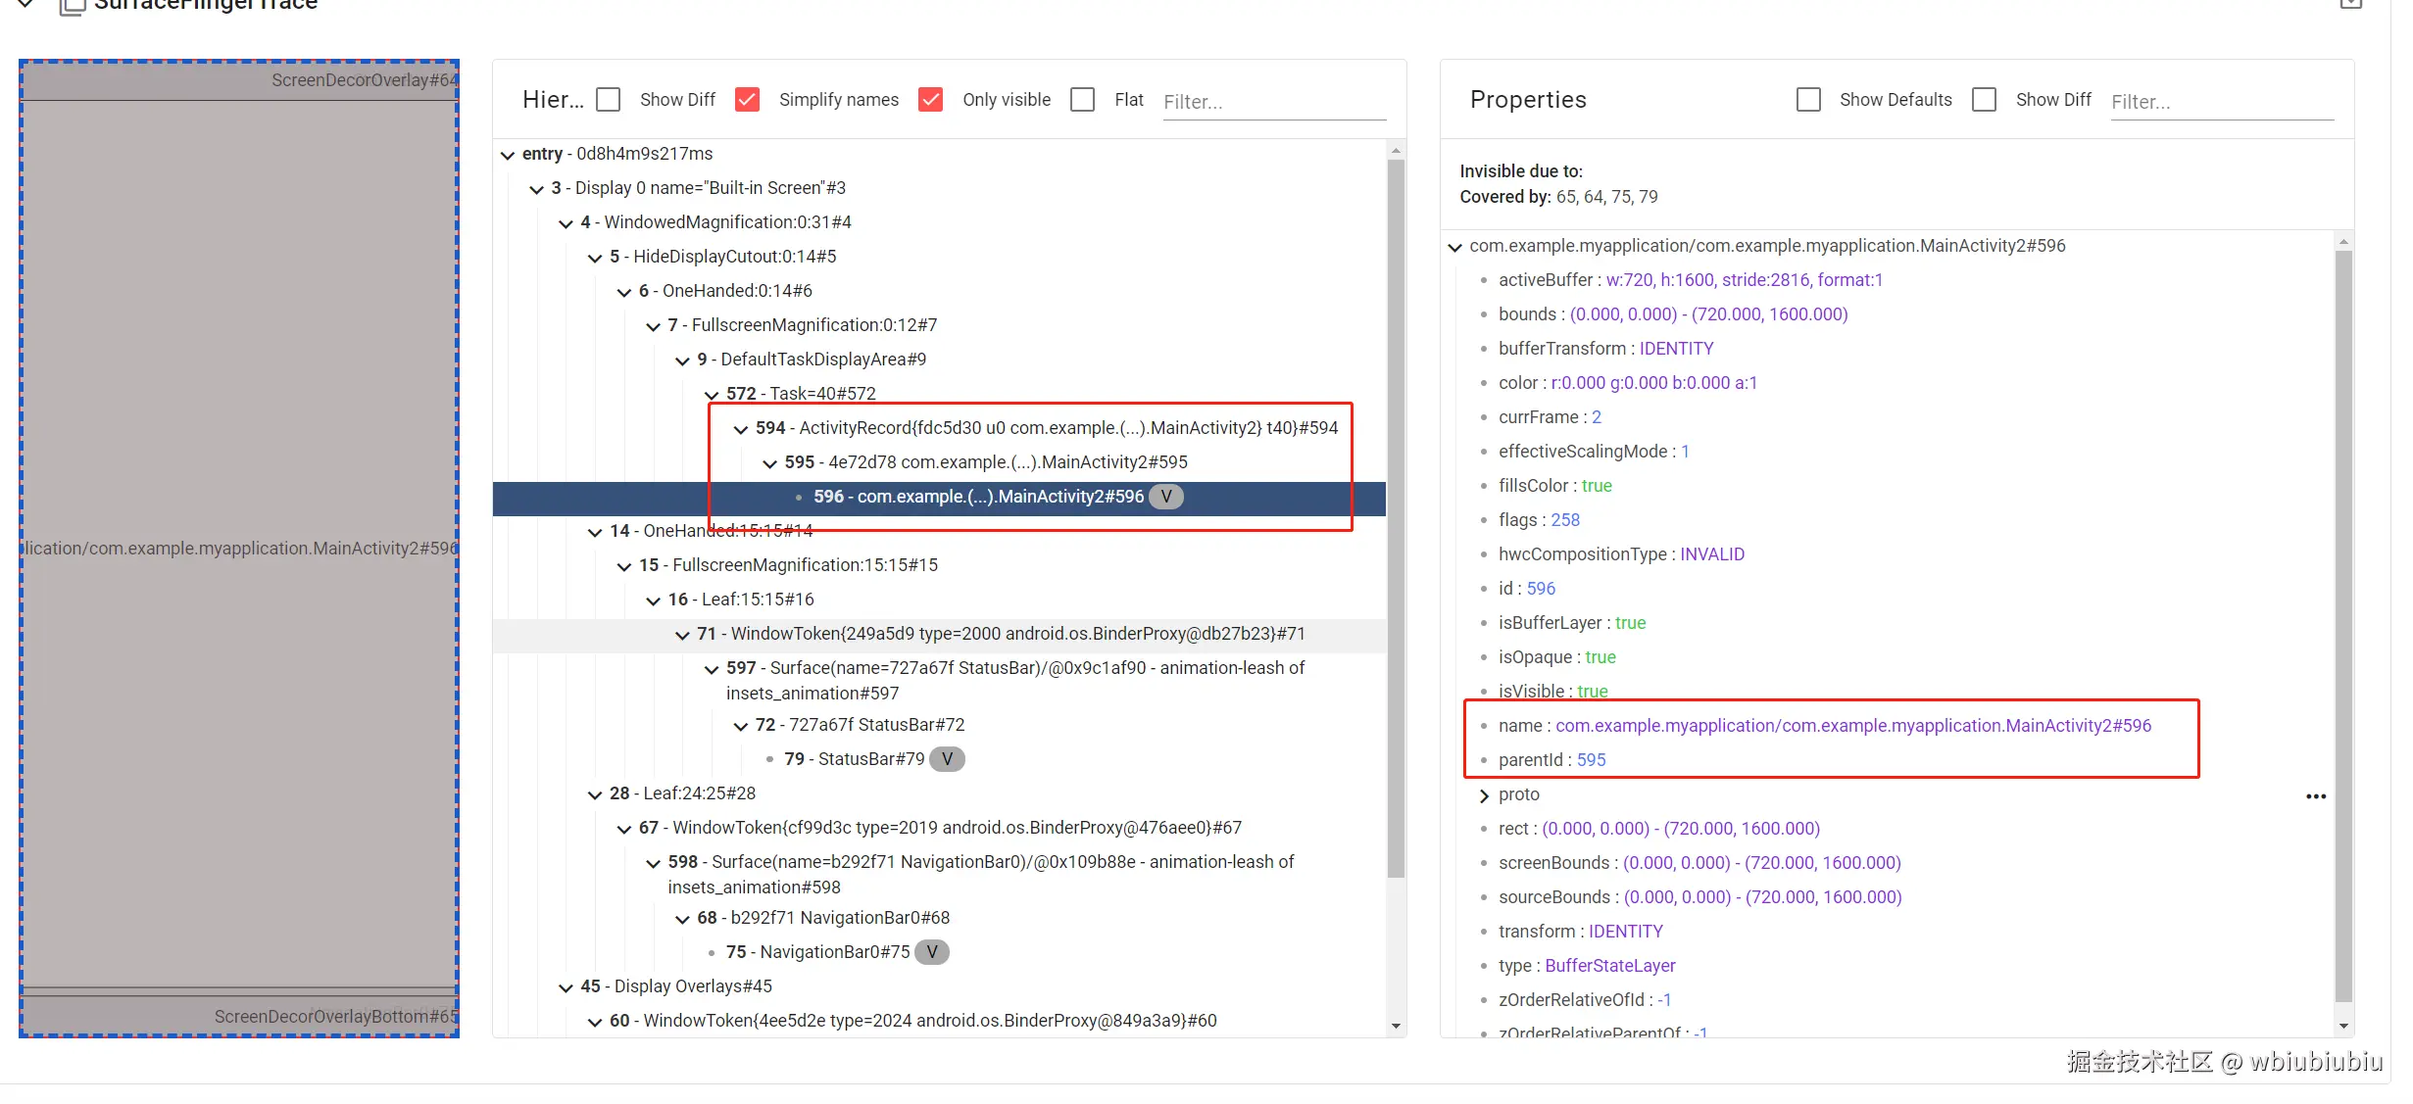Click ScreenDecorOverlay#64 rectangle in preview
Screen dimensions: 2413x1104
pos(239,80)
